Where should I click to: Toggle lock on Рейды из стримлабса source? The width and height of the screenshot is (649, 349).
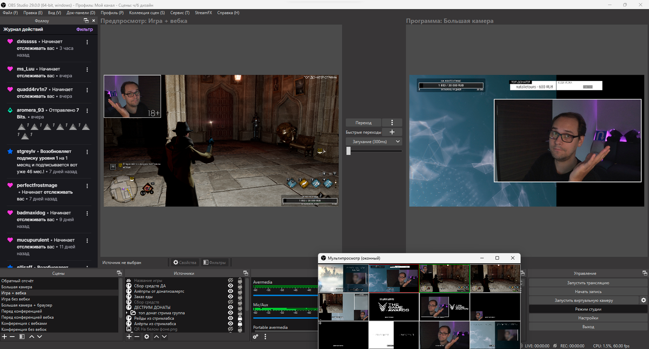240,318
